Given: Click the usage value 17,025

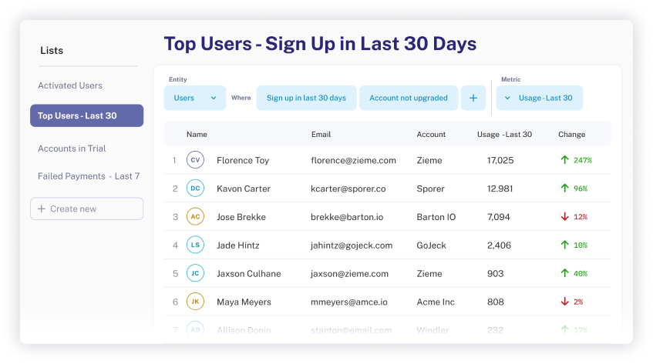Looking at the screenshot, I should pos(500,160).
